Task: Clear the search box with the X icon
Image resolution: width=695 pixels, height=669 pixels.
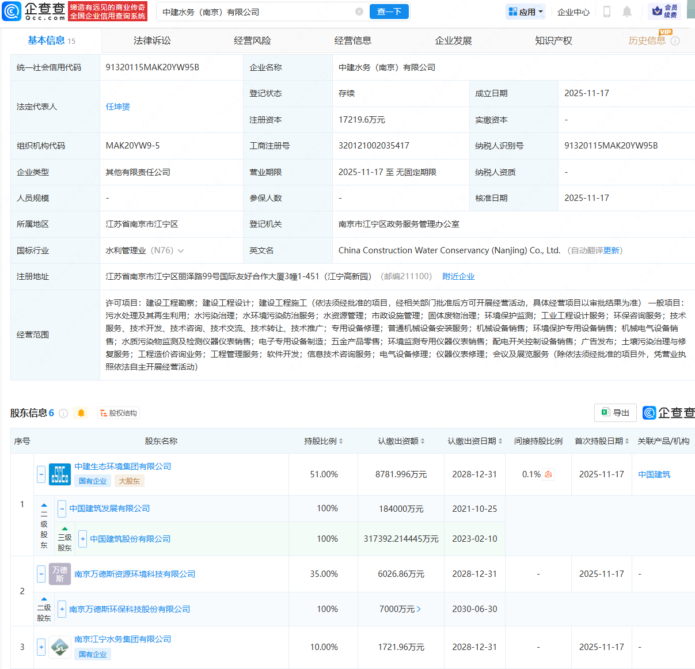Action: click(359, 12)
